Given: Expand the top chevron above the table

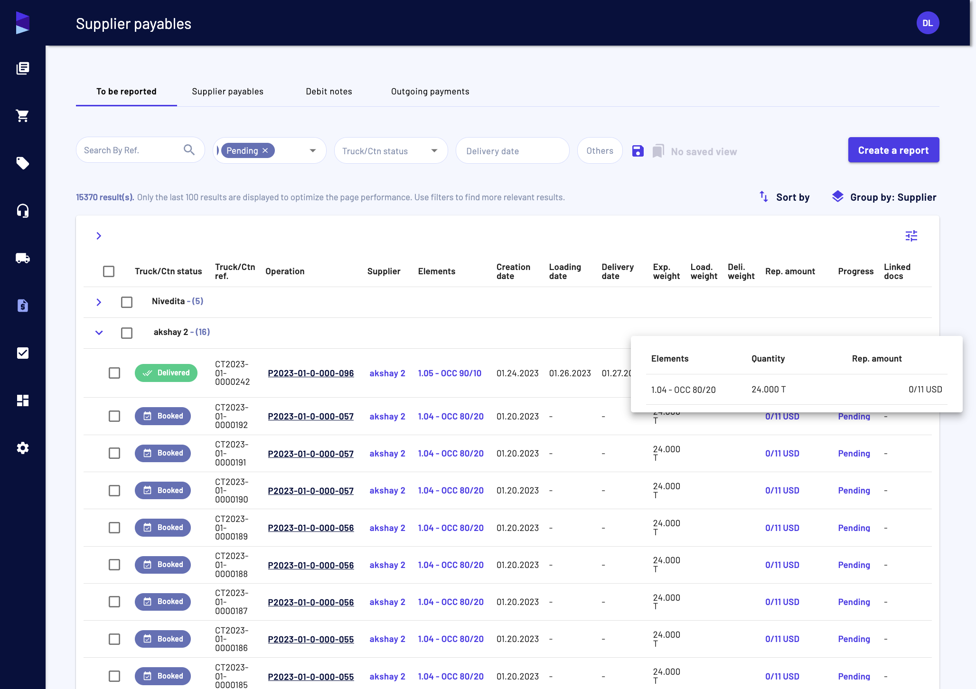Looking at the screenshot, I should 99,236.
